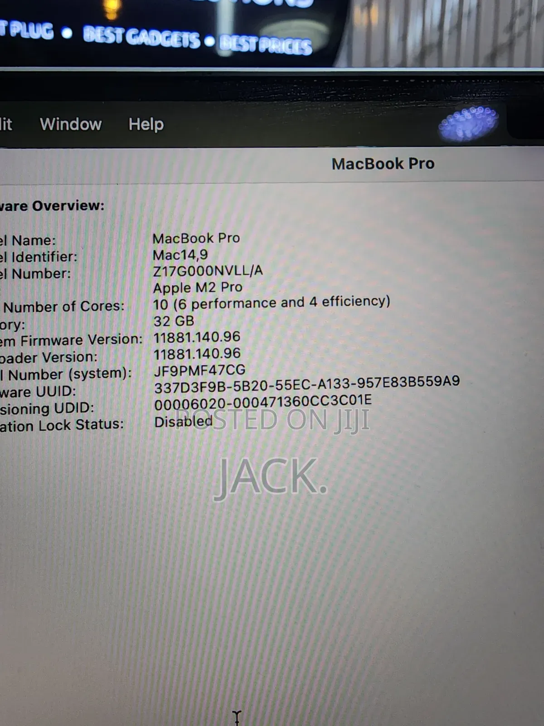Select the core count value 10 (6 performance and 4 efficiency)
544x726 pixels.
[272, 303]
